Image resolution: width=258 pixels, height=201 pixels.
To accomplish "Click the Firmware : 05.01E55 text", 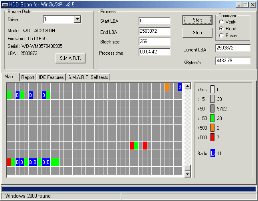I will click(x=27, y=38).
